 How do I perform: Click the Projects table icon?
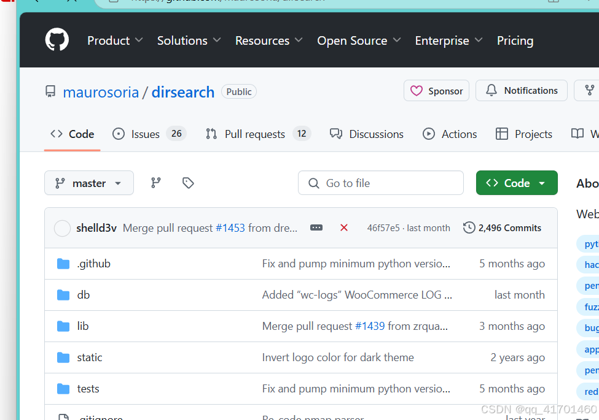[501, 134]
